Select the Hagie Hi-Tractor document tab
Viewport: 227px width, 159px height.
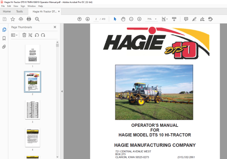(44, 11)
